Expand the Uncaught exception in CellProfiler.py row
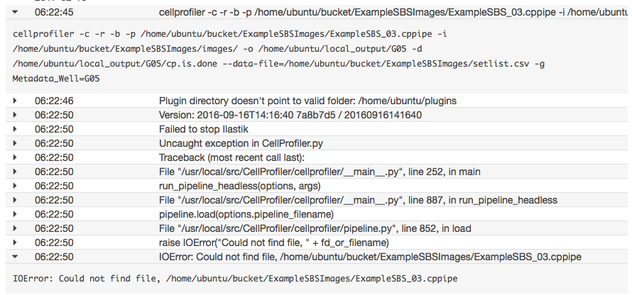Image resolution: width=632 pixels, height=295 pixels. [14, 143]
